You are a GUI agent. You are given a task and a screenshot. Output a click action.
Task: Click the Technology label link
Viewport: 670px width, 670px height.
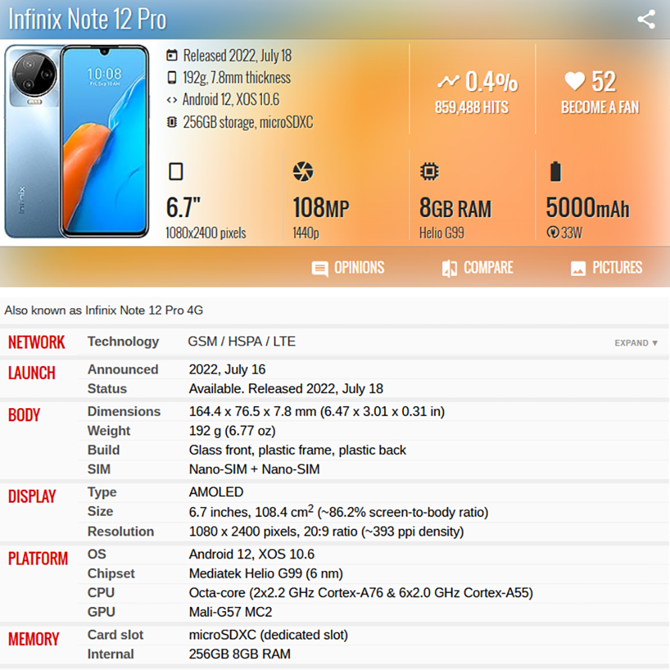tap(123, 342)
